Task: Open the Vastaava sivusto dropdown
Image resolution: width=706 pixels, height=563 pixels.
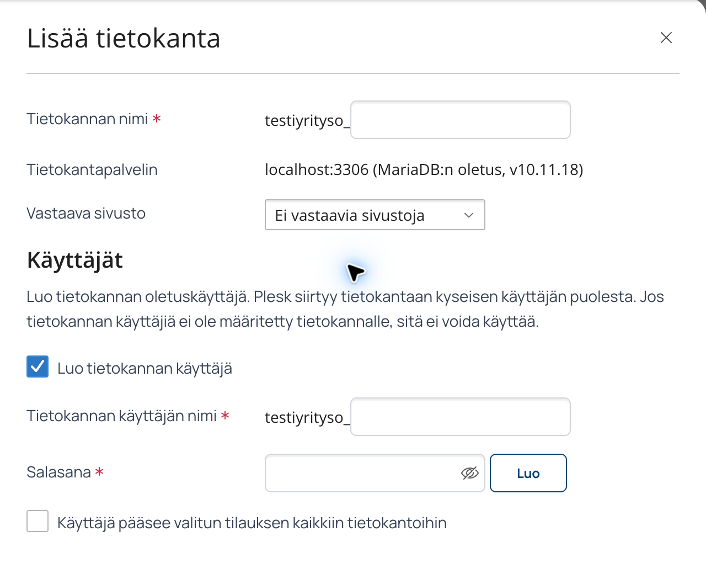Action: 375,215
